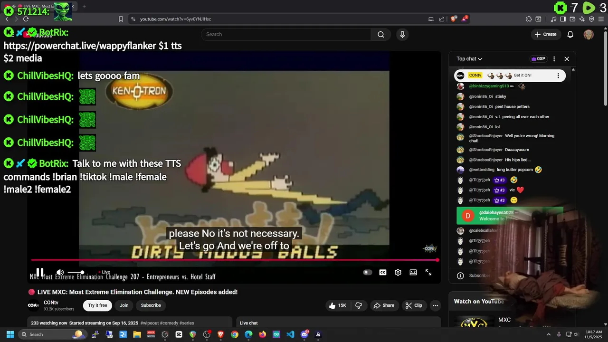This screenshot has height=342, width=608.
Task: Open File Explorer from taskbar
Action: tap(137, 334)
